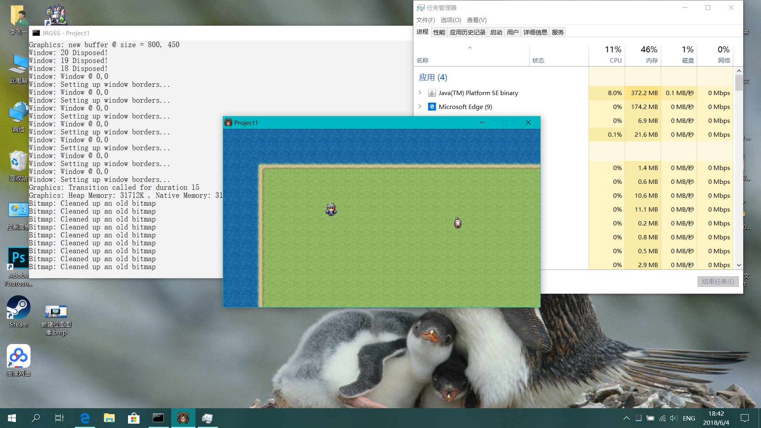The height and width of the screenshot is (428, 761).
Task: Open the 新建位图图像.bmp file
Action: coord(56,320)
